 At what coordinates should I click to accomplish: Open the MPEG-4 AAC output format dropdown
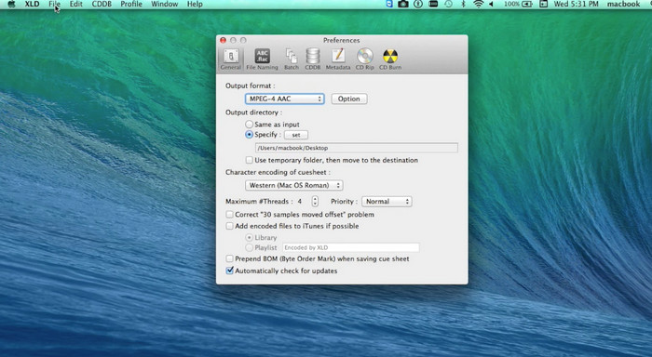(284, 99)
